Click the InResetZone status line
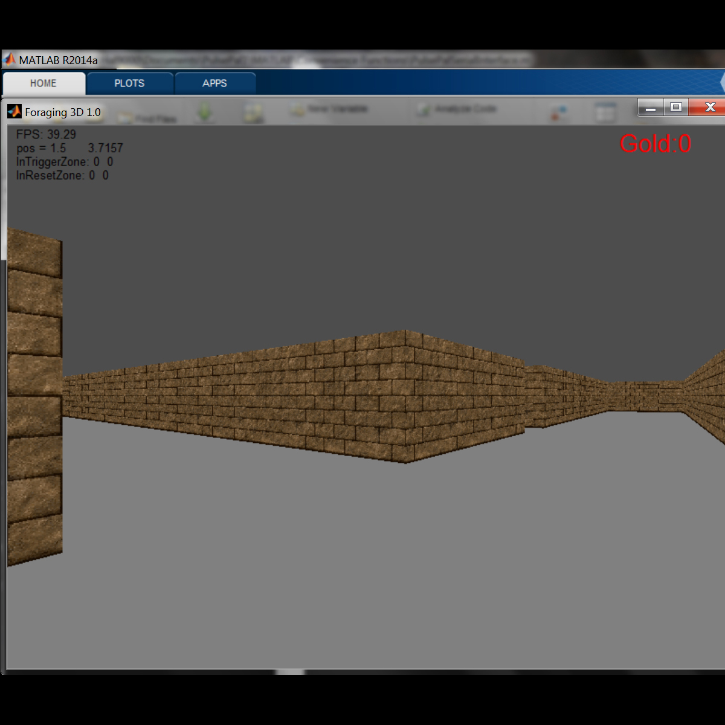The image size is (725, 725). (62, 175)
